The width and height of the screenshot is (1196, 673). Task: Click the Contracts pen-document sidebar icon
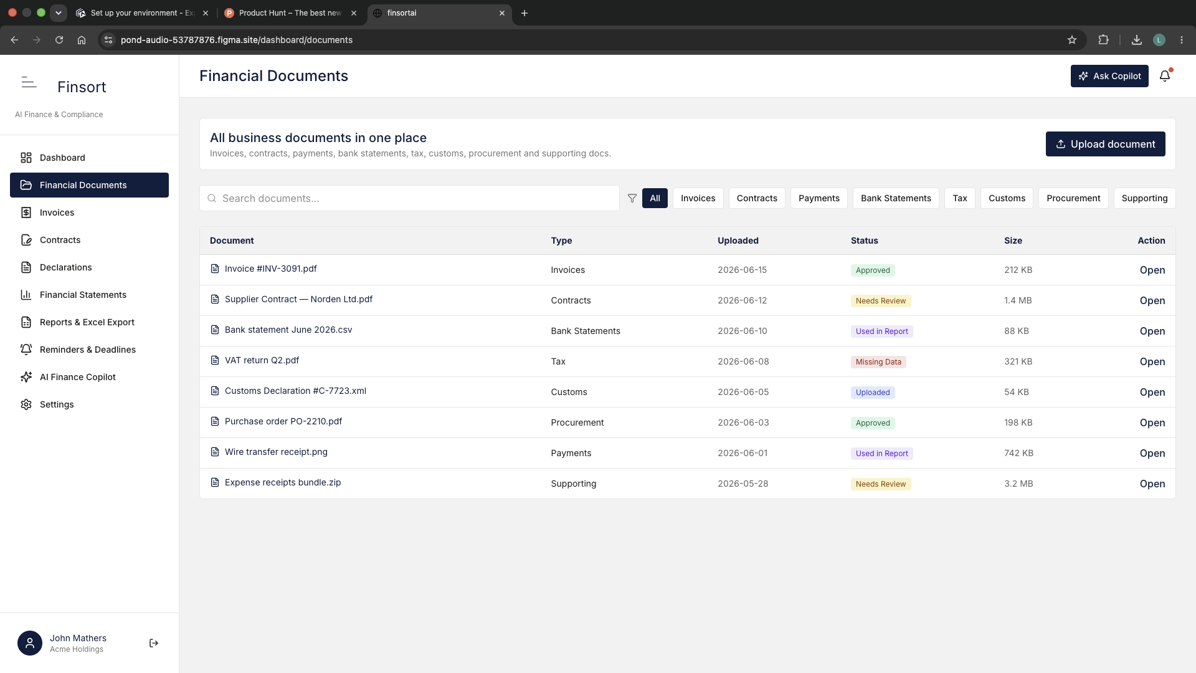(26, 240)
